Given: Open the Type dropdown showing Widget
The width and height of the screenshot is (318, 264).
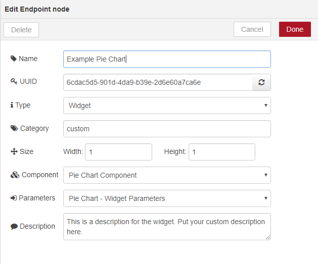Looking at the screenshot, I should pyautogui.click(x=167, y=105).
